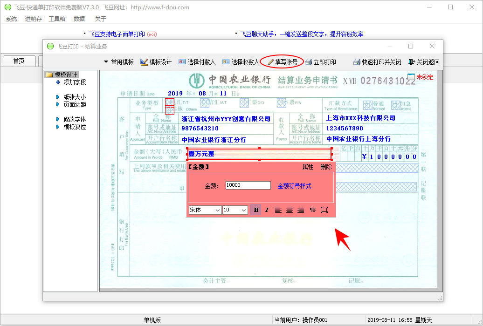Screen dimensions: 483x326
Task: Toggle italic formatting in the 金额 popup
Action: point(267,210)
